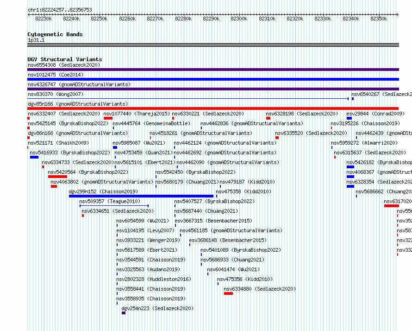Open nsv830370 (Wong2007) variant label

tap(56, 94)
